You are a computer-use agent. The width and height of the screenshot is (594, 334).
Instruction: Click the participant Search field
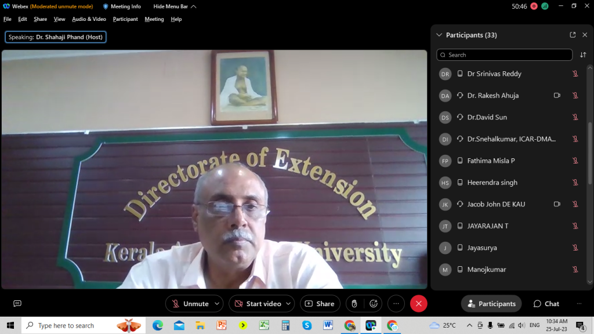pyautogui.click(x=504, y=55)
